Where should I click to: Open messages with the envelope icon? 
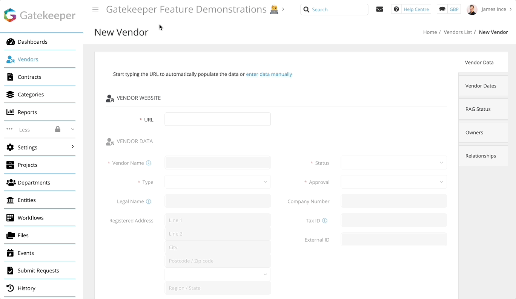[x=379, y=9]
